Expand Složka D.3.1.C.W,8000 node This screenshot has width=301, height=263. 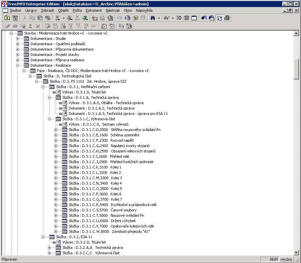coord(56,232)
